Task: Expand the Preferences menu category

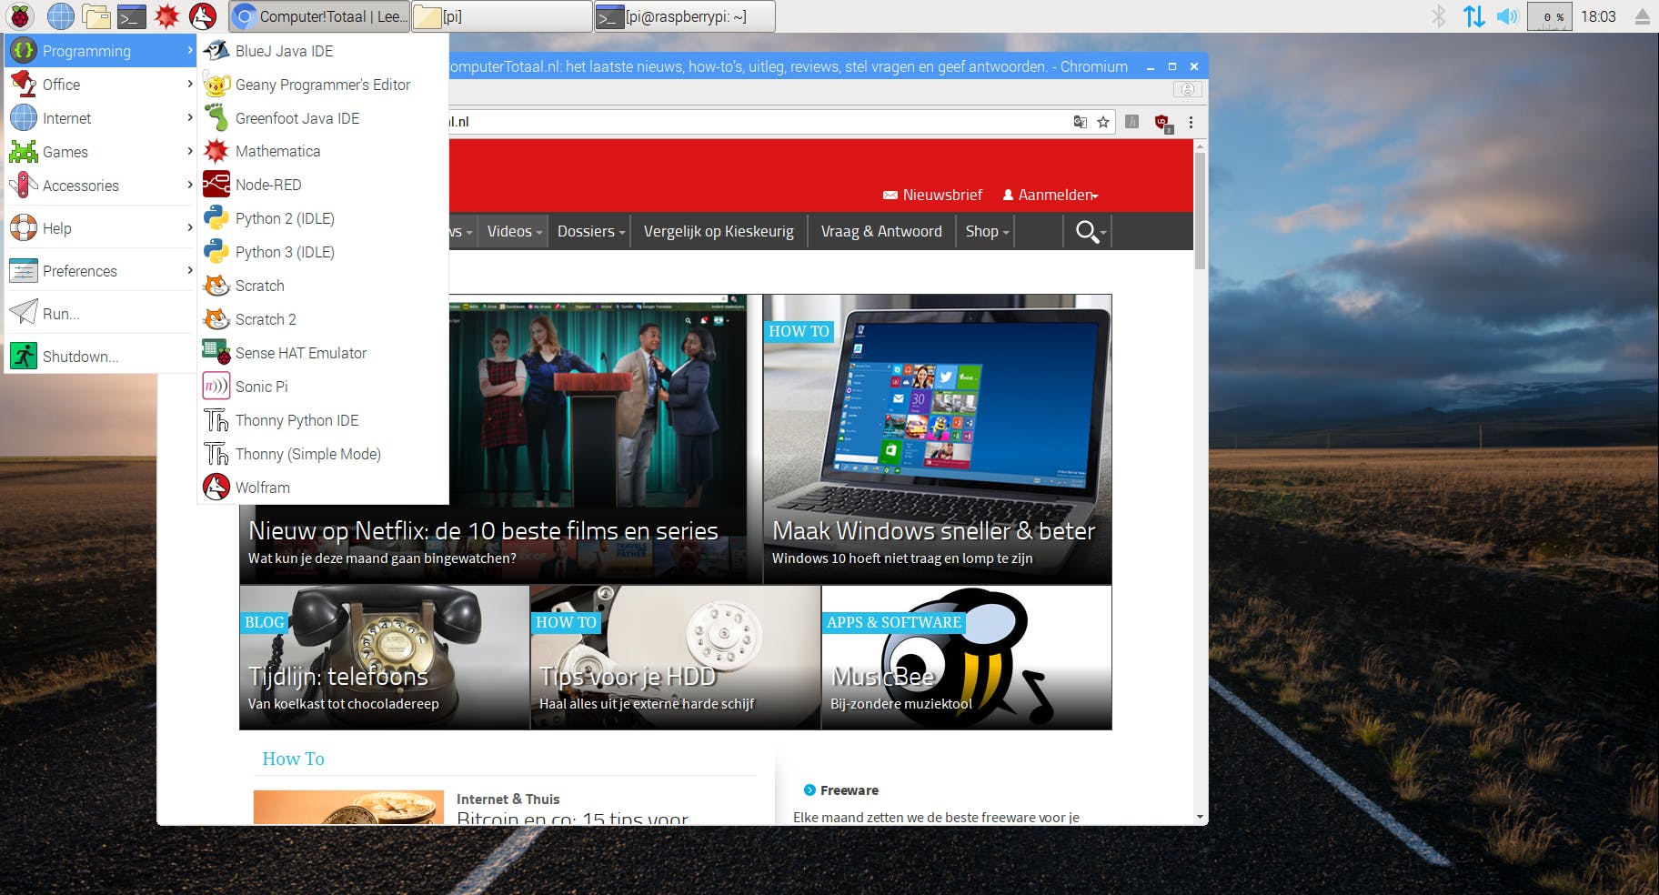Action: tap(101, 271)
